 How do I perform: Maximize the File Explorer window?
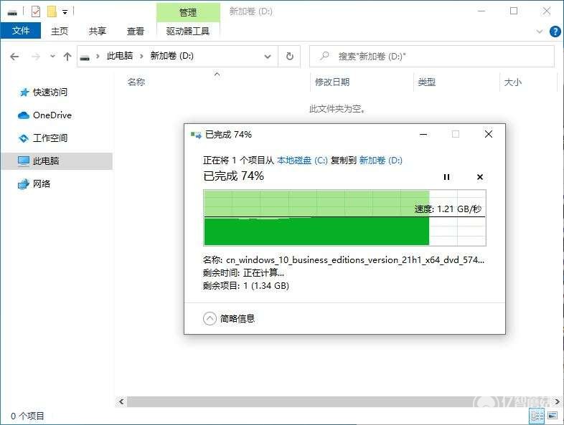(x=514, y=11)
